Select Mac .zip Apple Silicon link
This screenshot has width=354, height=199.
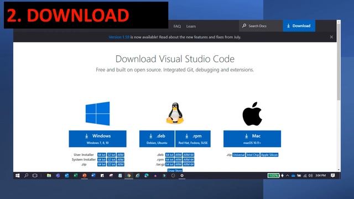click(269, 155)
